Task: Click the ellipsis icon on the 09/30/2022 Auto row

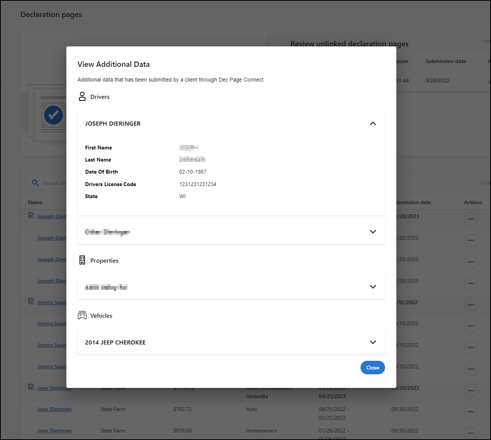Action: [471, 412]
